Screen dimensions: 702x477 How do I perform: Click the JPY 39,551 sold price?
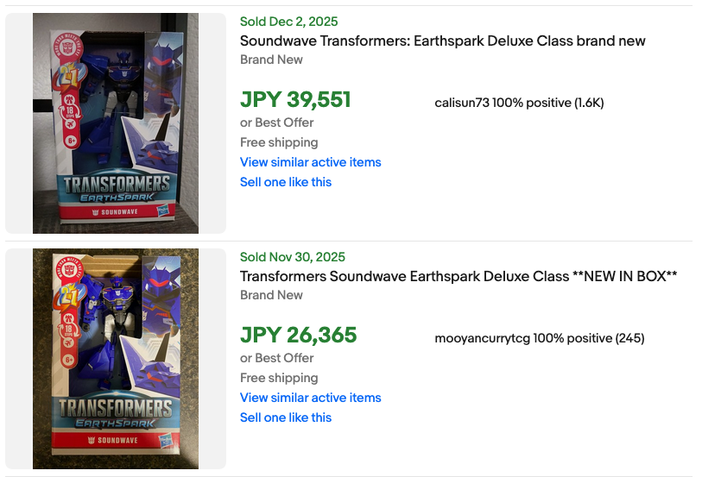[295, 100]
